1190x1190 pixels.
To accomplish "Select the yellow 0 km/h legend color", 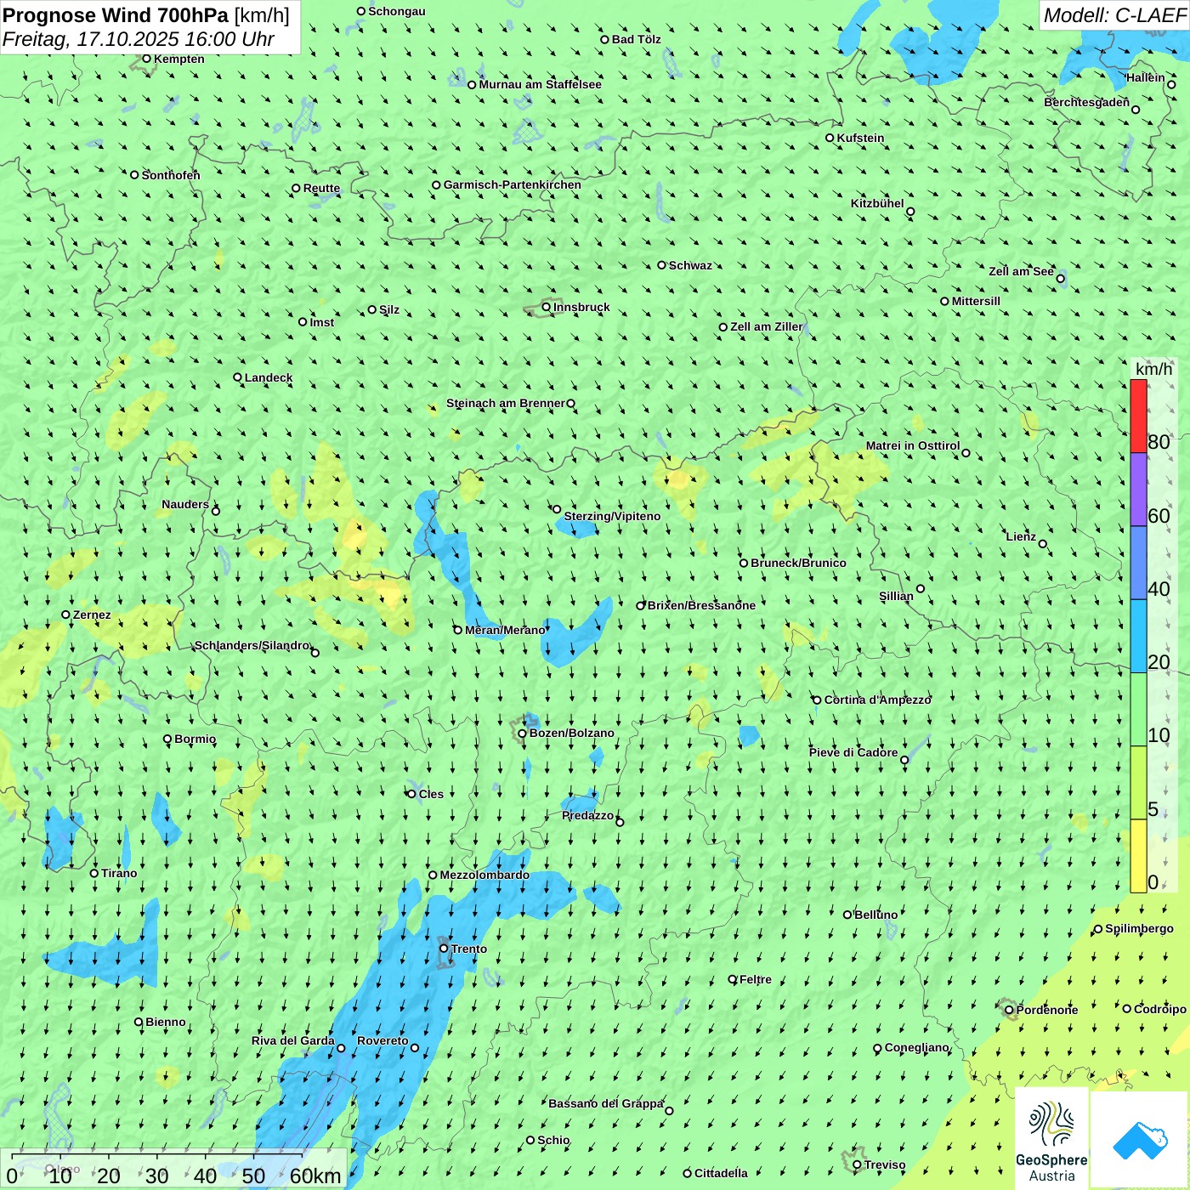I will click(1138, 856).
